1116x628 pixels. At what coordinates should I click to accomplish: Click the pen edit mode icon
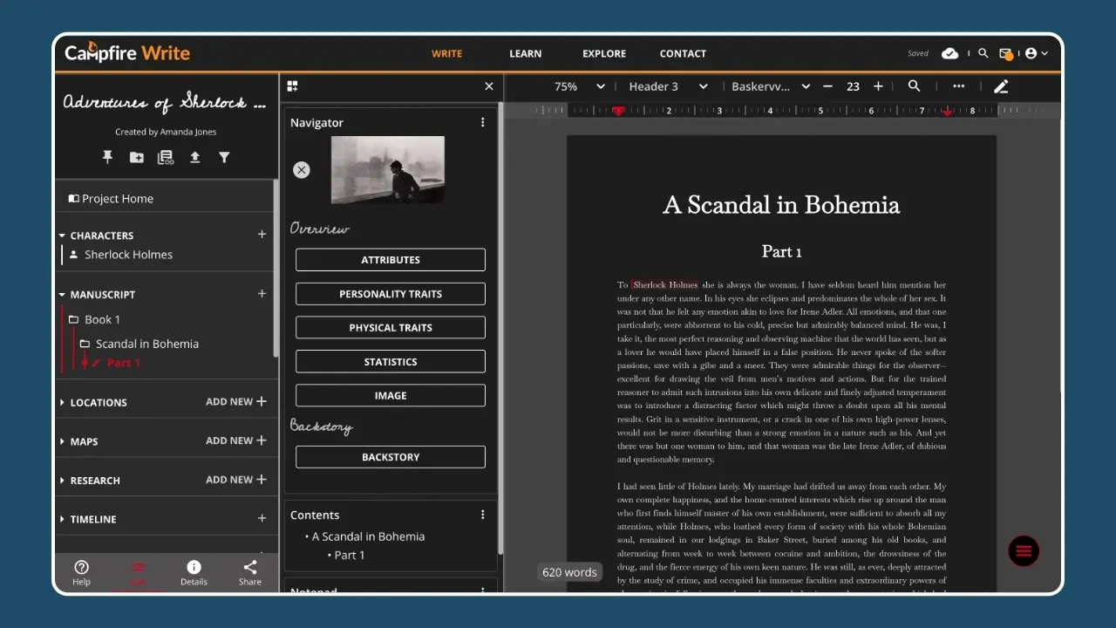coord(1001,86)
